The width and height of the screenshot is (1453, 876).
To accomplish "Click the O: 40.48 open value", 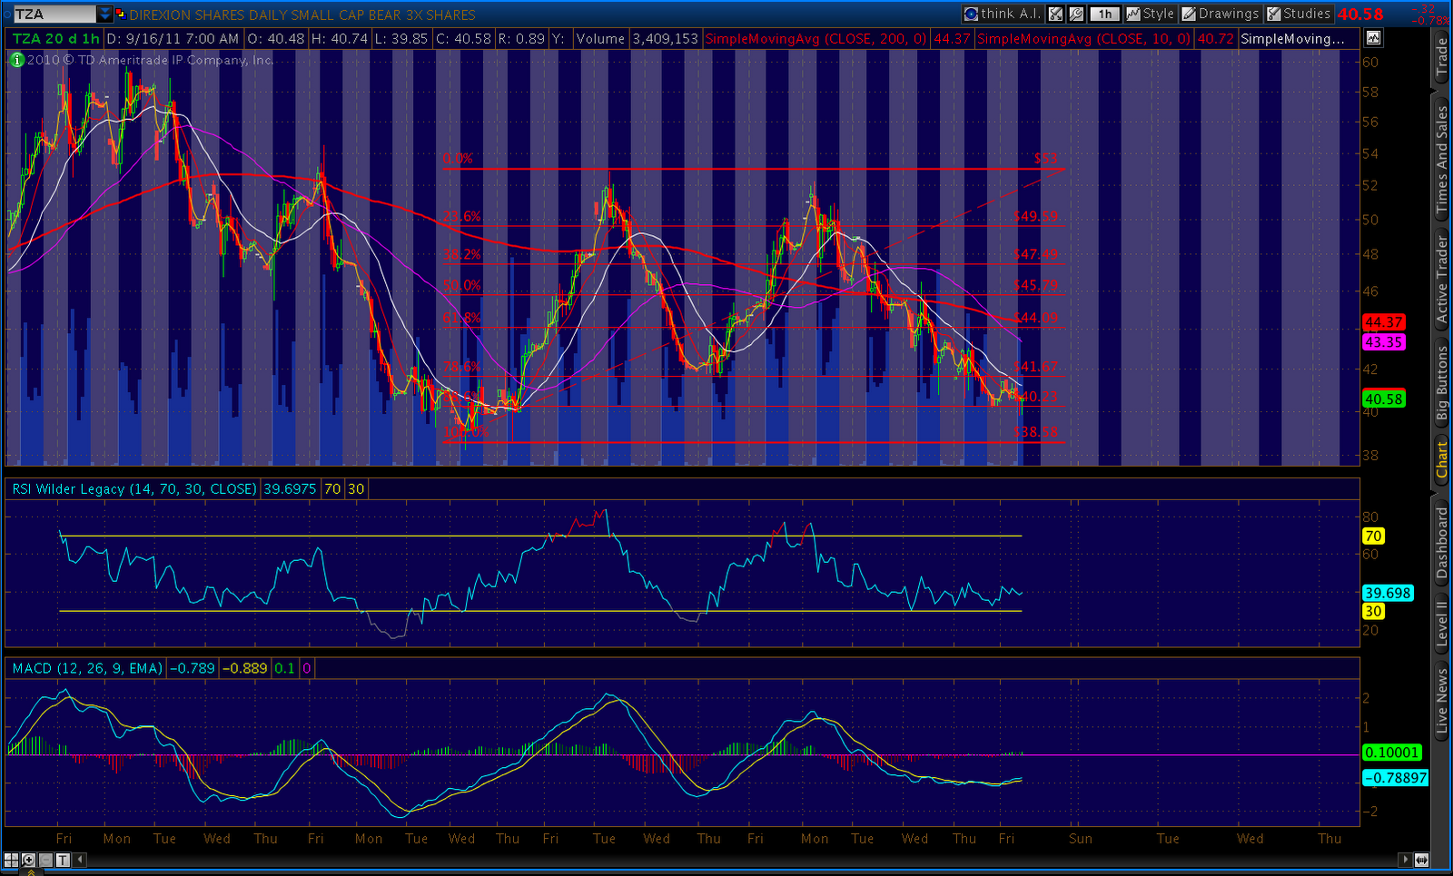I will click(x=276, y=38).
